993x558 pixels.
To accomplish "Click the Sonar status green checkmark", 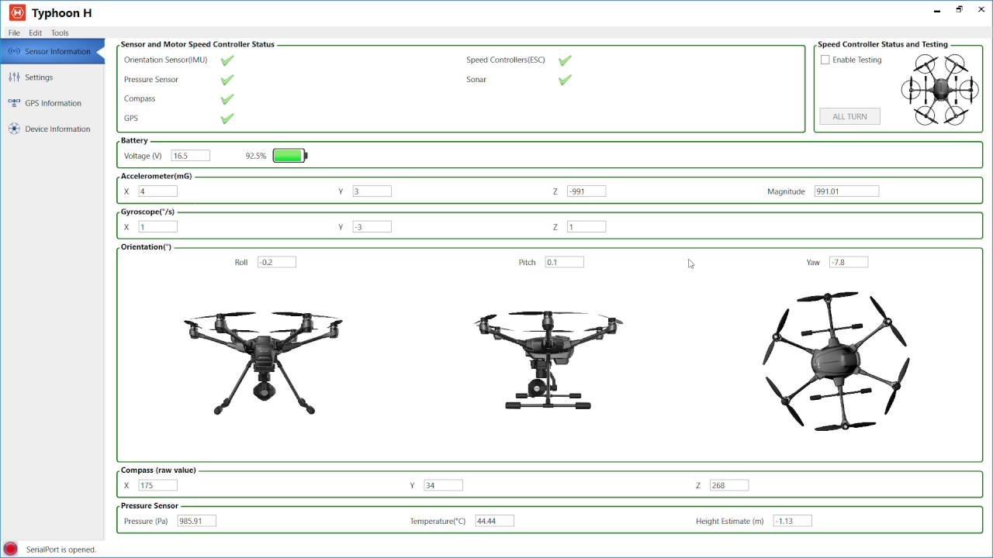I will coord(565,79).
